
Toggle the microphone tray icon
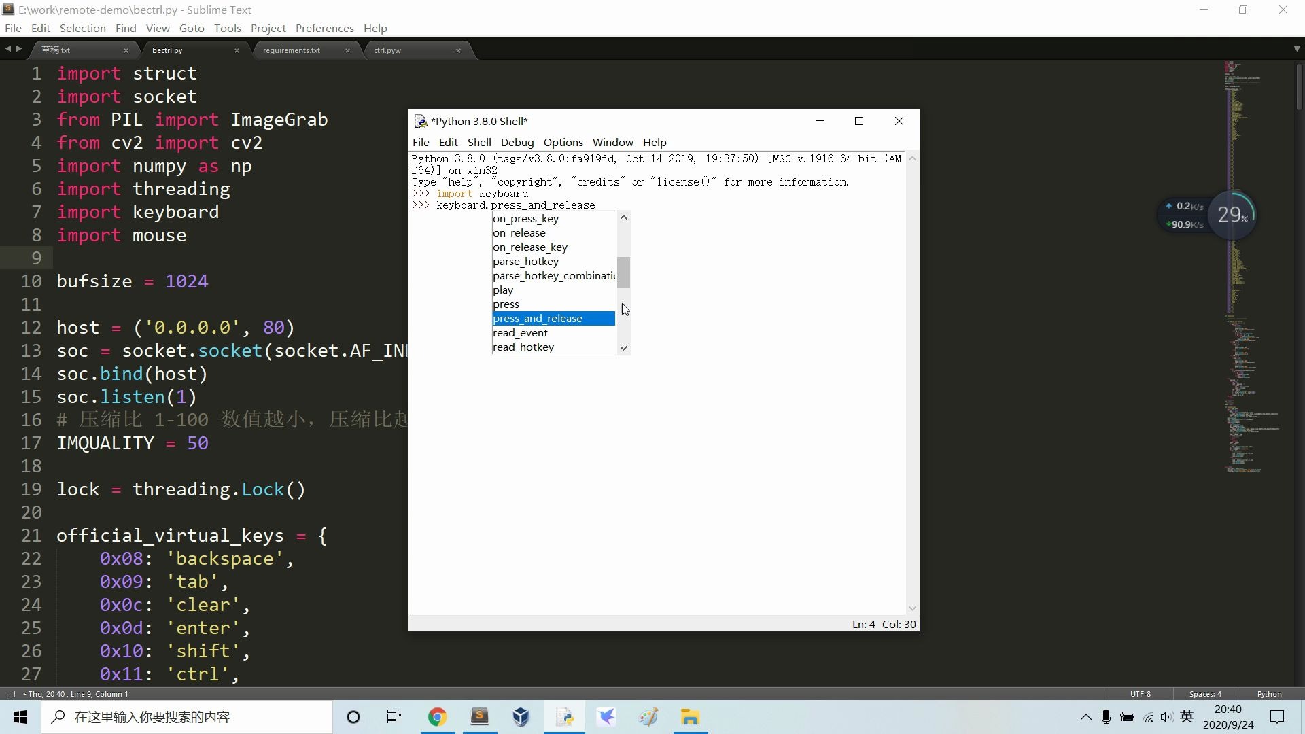point(1106,717)
